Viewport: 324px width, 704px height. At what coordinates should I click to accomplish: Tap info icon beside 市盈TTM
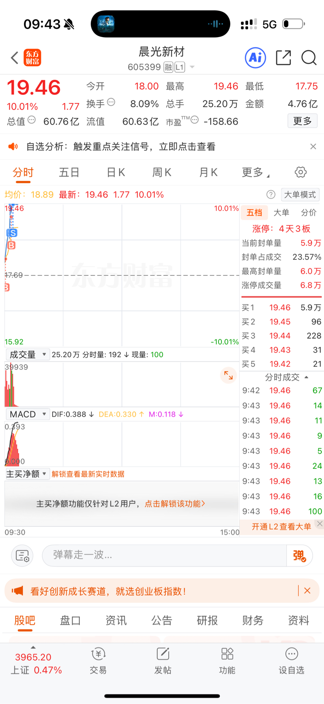194,120
